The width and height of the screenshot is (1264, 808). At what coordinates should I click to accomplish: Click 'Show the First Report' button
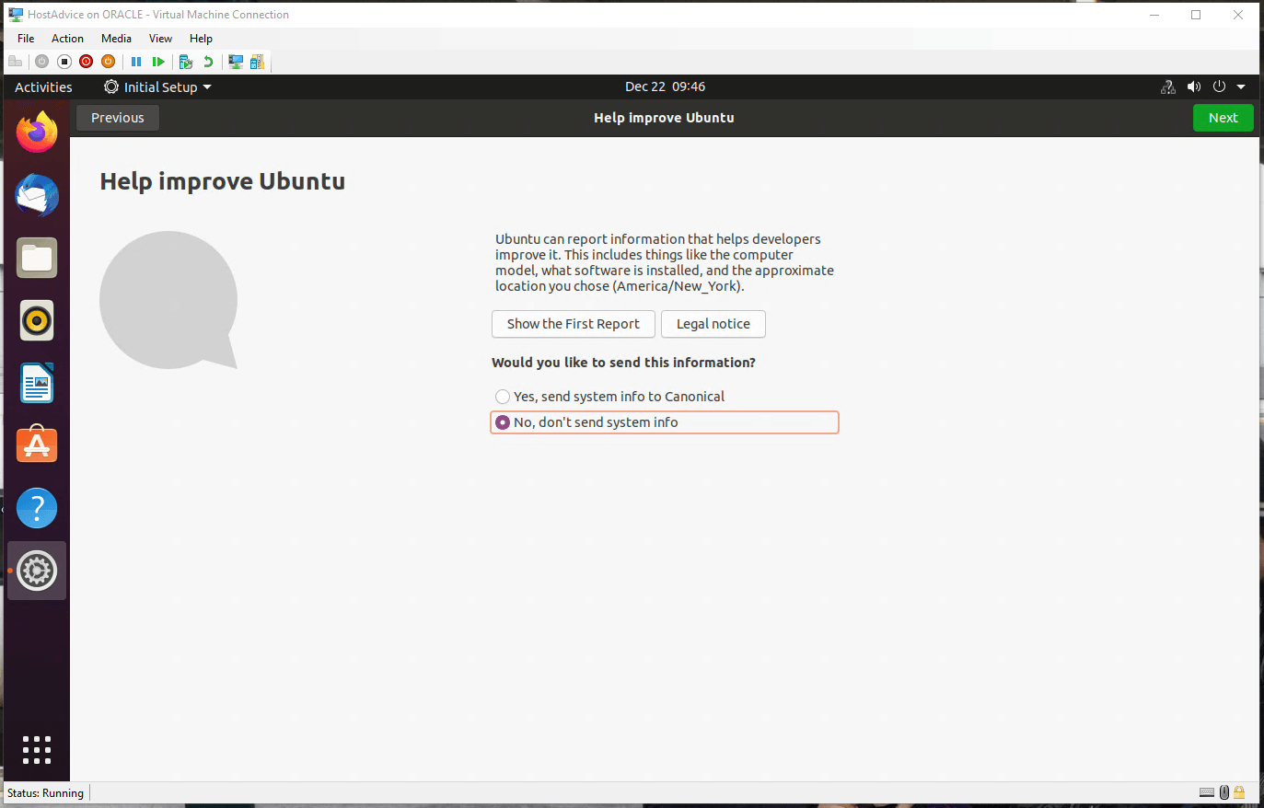point(573,324)
